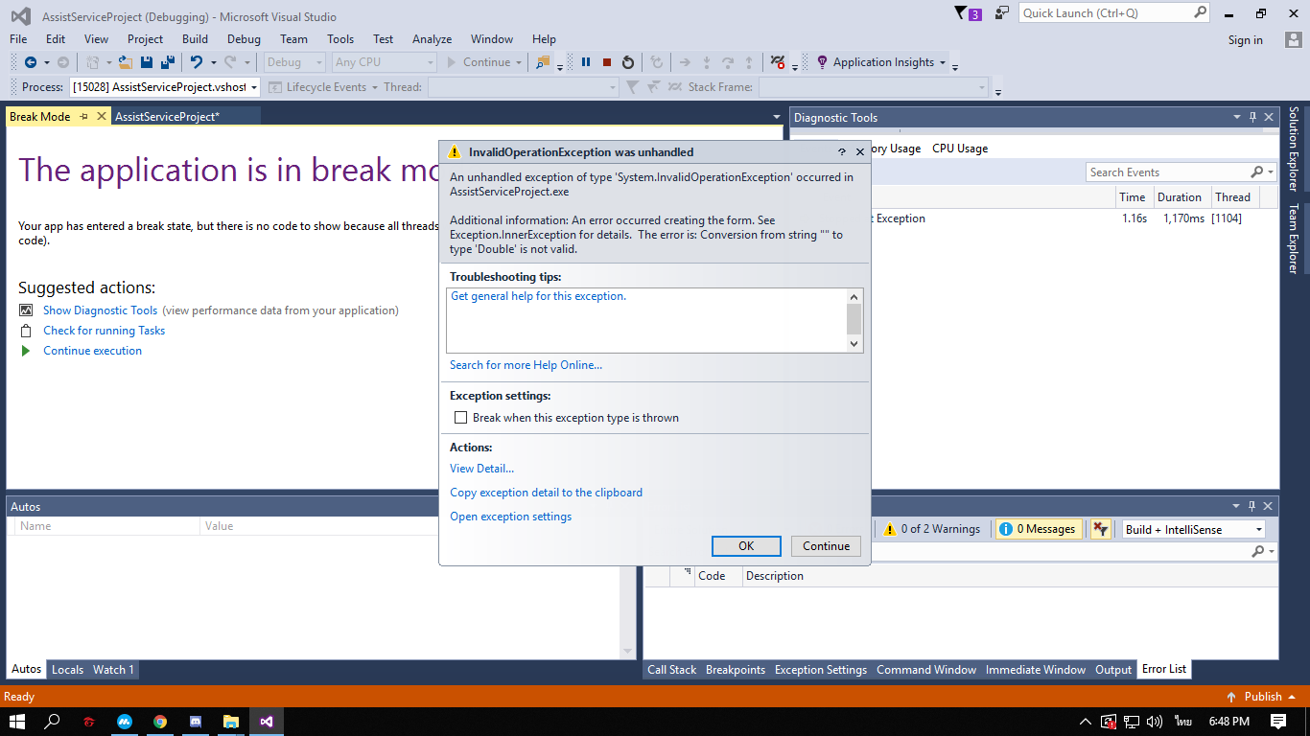Click the Save floppy disk icon

click(x=147, y=62)
